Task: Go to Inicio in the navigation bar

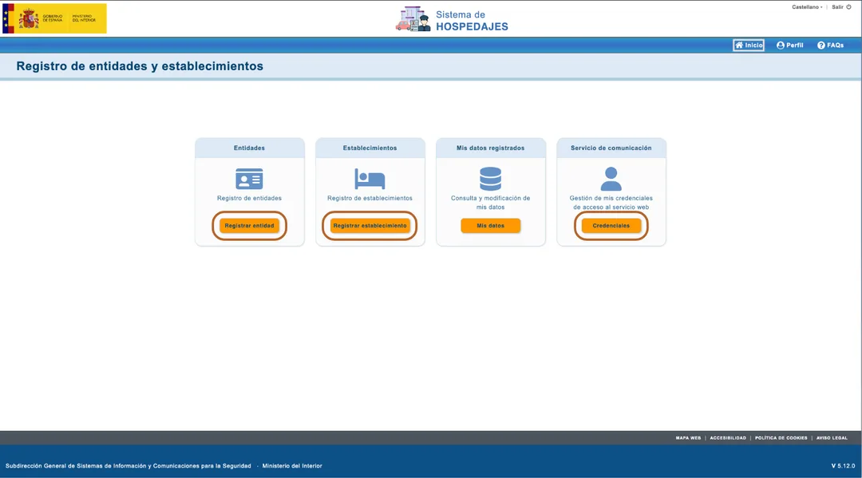Action: [x=748, y=45]
